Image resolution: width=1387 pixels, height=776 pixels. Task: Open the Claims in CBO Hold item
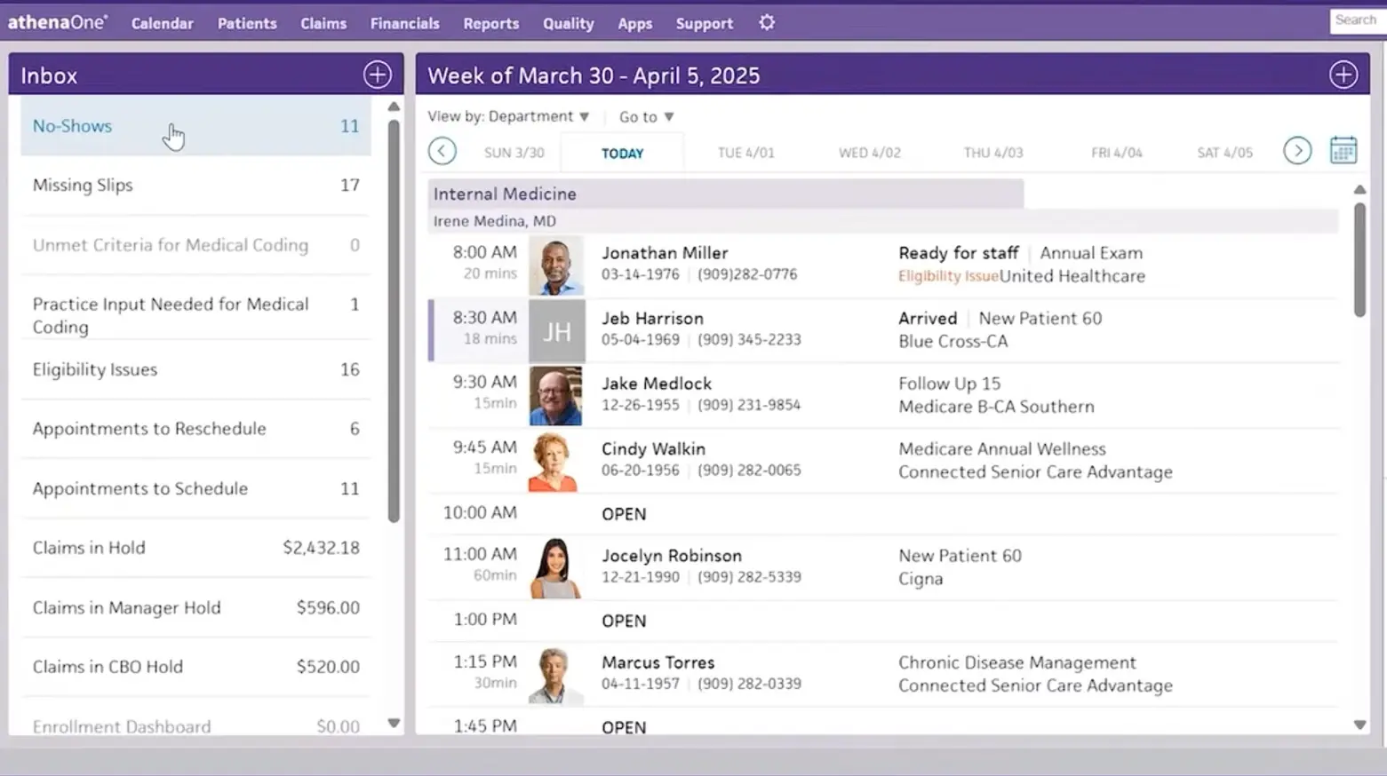point(195,667)
